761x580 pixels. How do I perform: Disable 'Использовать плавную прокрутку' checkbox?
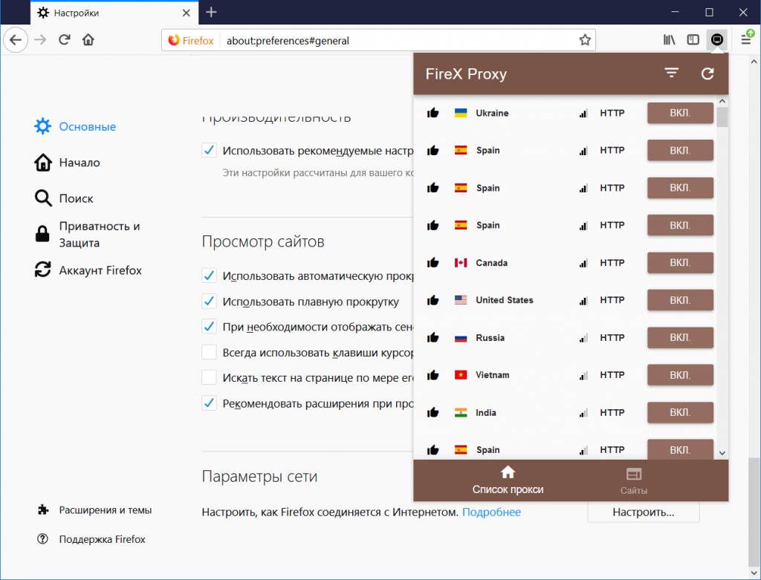pyautogui.click(x=209, y=302)
